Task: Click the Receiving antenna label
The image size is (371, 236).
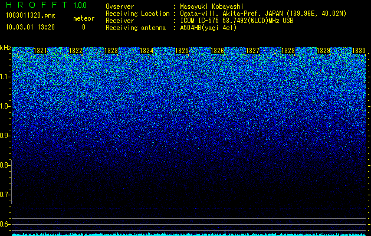Action: [x=136, y=28]
